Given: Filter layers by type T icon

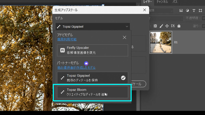Looking at the screenshot, I should click(x=194, y=10).
